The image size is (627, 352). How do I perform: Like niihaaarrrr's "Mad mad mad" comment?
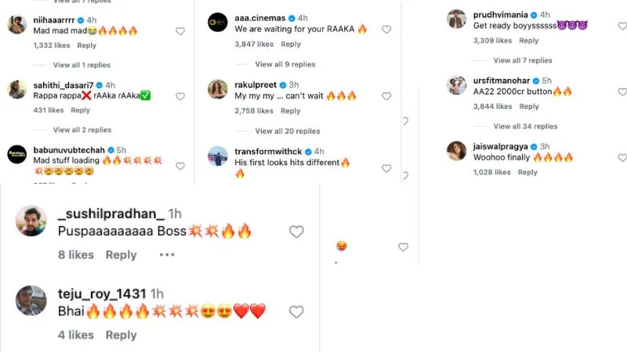click(x=180, y=31)
